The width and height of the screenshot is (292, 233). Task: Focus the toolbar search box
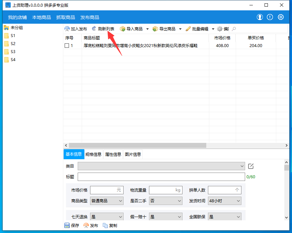click(258, 29)
